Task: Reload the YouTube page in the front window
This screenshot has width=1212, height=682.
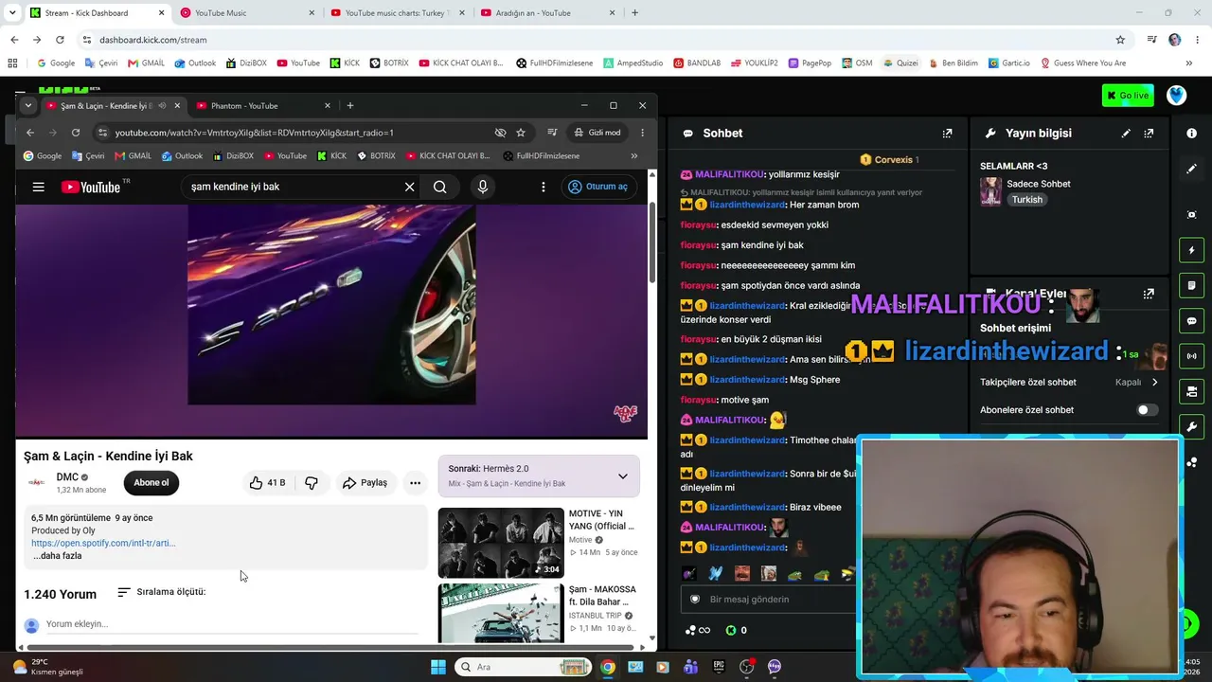Action: click(76, 133)
